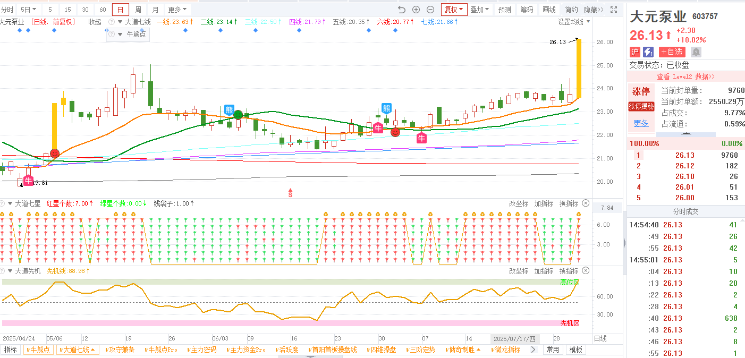
Task: Expand the 更多 period dropdown
Action: pyautogui.click(x=177, y=10)
